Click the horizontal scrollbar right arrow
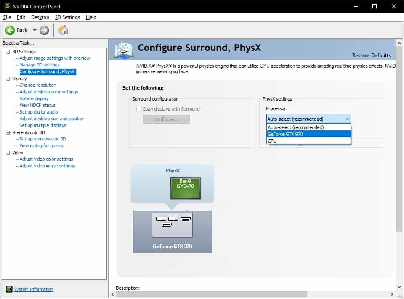404x299 pixels. pyautogui.click(x=392, y=294)
